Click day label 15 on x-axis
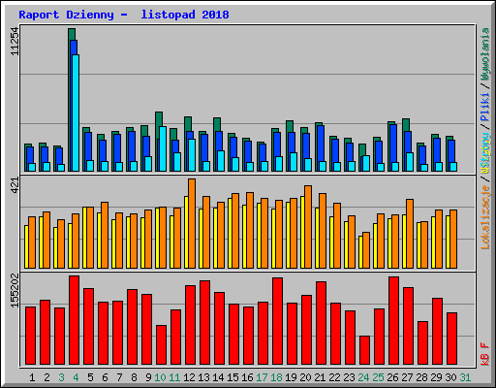 [x=232, y=377]
